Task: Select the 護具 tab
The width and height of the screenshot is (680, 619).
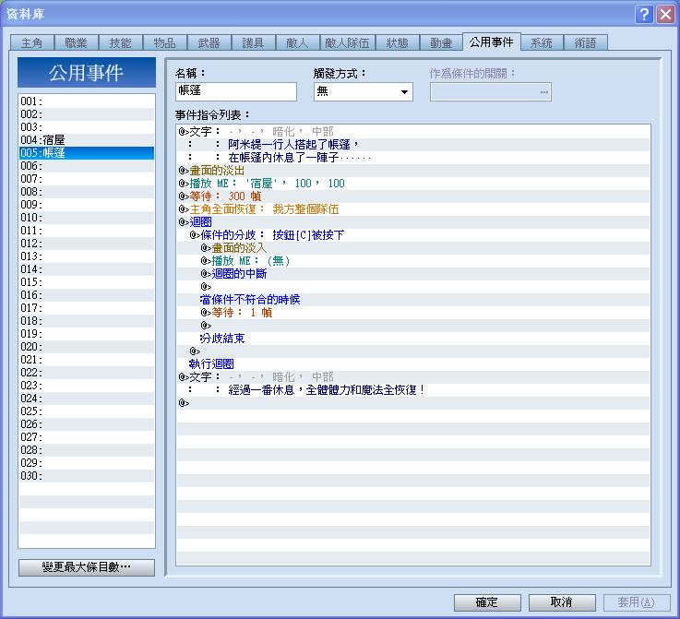Action: click(x=253, y=43)
